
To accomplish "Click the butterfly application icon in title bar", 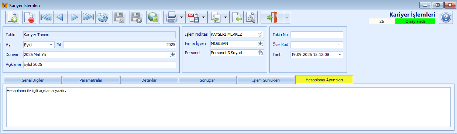I will click(4, 5).
